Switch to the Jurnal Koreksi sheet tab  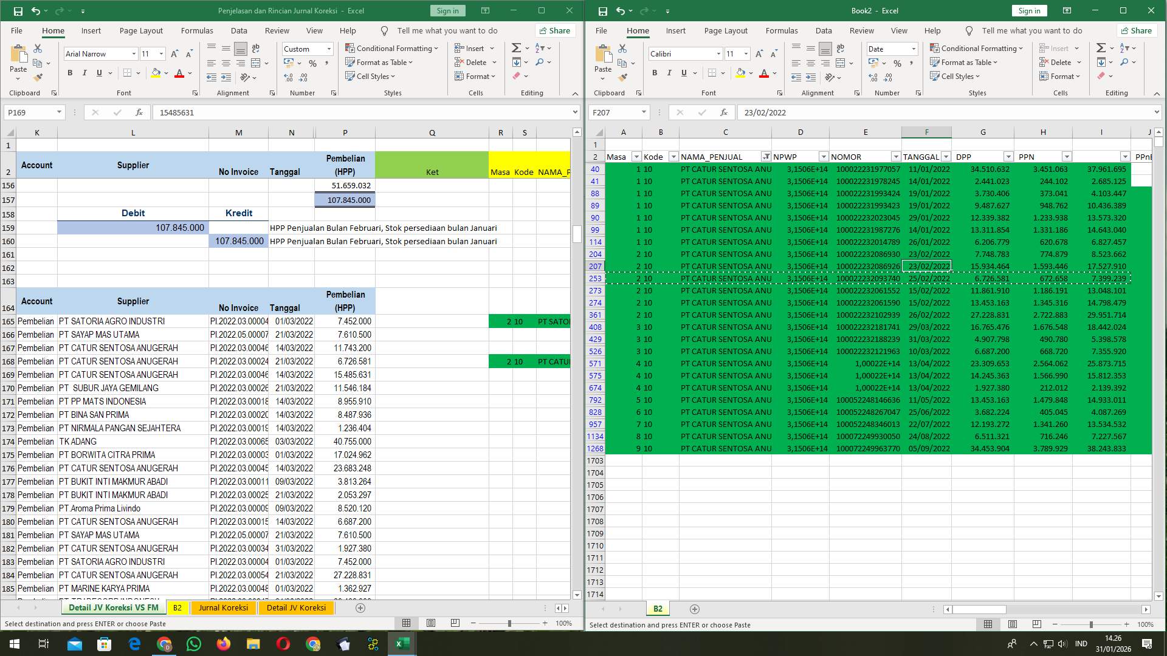click(x=224, y=607)
